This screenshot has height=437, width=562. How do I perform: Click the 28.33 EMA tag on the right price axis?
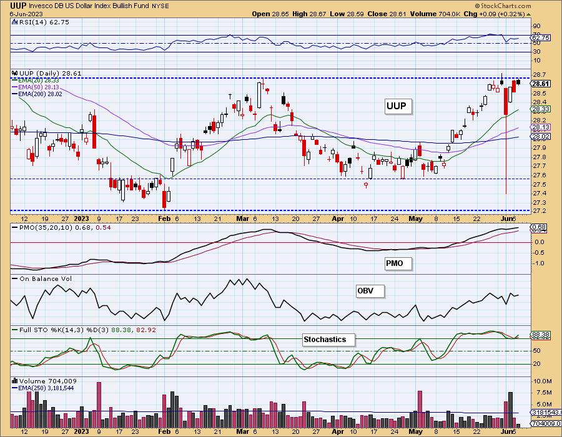(x=541, y=109)
